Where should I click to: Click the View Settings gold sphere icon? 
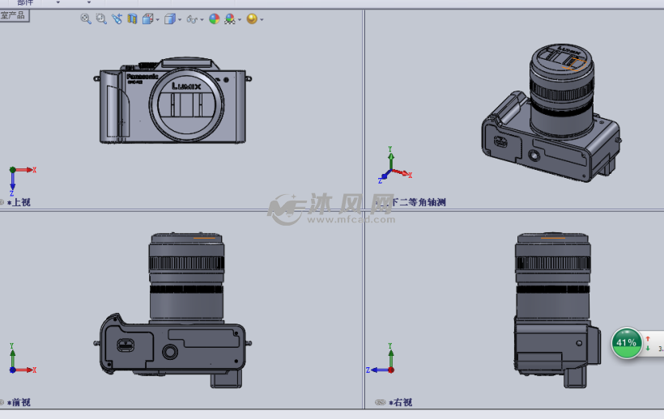(x=252, y=19)
